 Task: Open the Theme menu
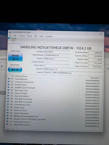(29, 36)
